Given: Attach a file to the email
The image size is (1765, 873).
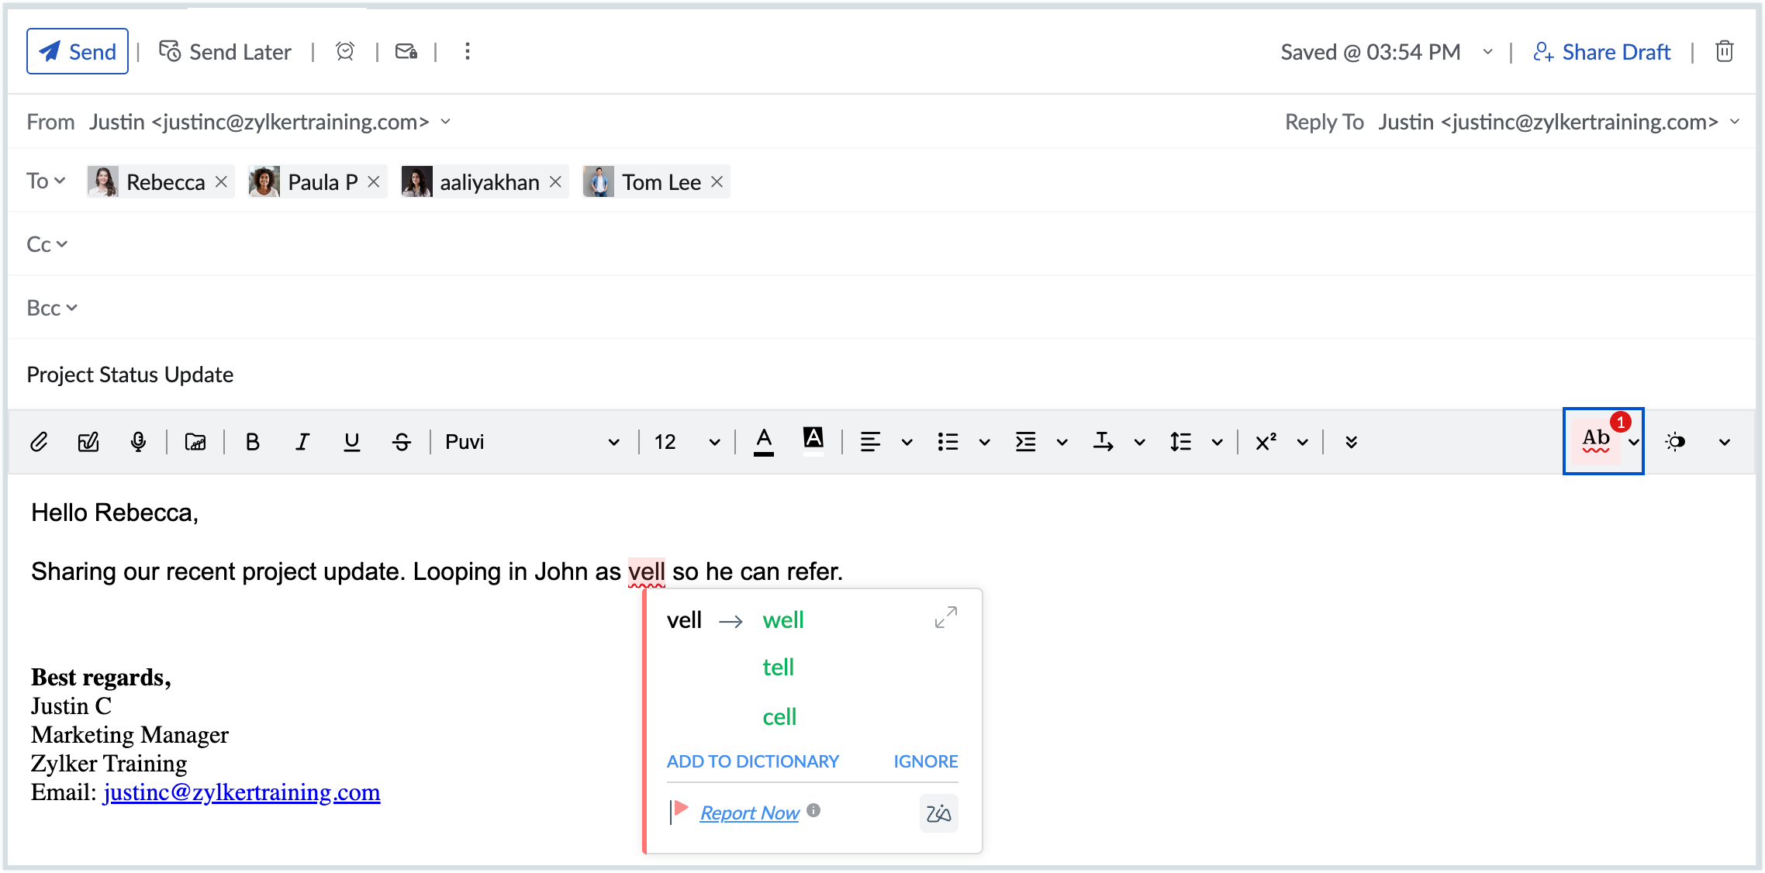Looking at the screenshot, I should 40,441.
